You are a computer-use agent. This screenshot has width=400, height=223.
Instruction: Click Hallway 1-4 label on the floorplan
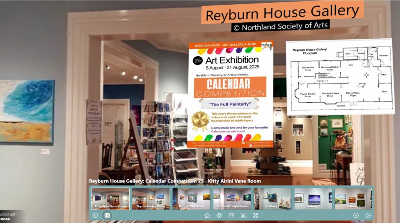click(322, 81)
